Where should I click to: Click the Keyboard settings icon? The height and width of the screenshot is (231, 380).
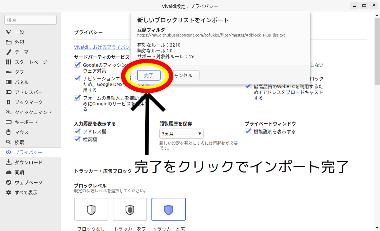9,122
